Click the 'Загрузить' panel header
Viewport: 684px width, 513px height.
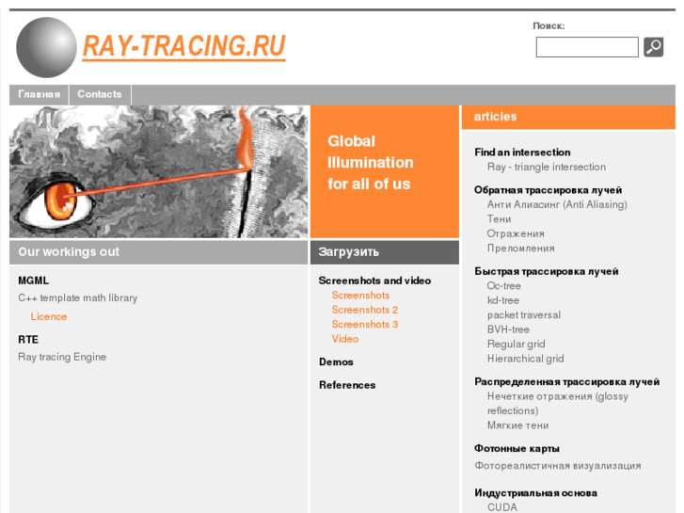[x=385, y=252]
